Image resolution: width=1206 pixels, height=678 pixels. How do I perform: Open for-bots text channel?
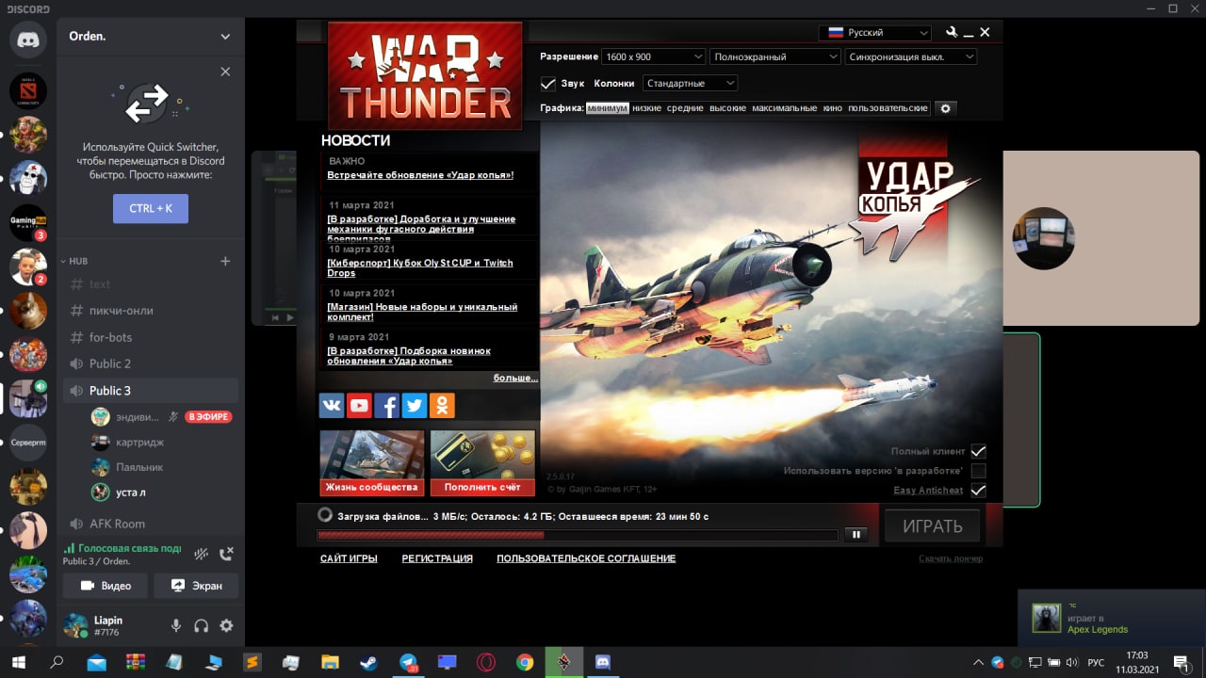coord(151,337)
